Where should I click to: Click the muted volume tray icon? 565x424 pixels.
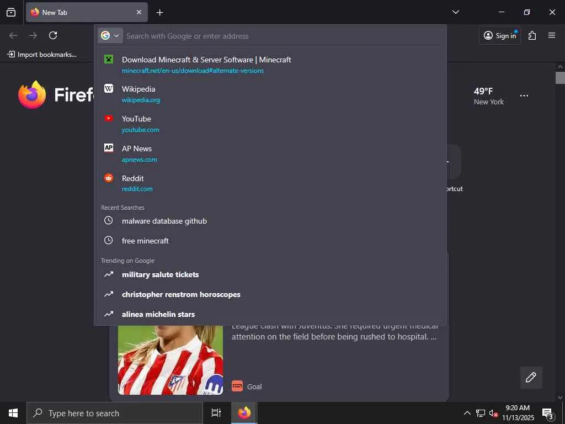(493, 414)
